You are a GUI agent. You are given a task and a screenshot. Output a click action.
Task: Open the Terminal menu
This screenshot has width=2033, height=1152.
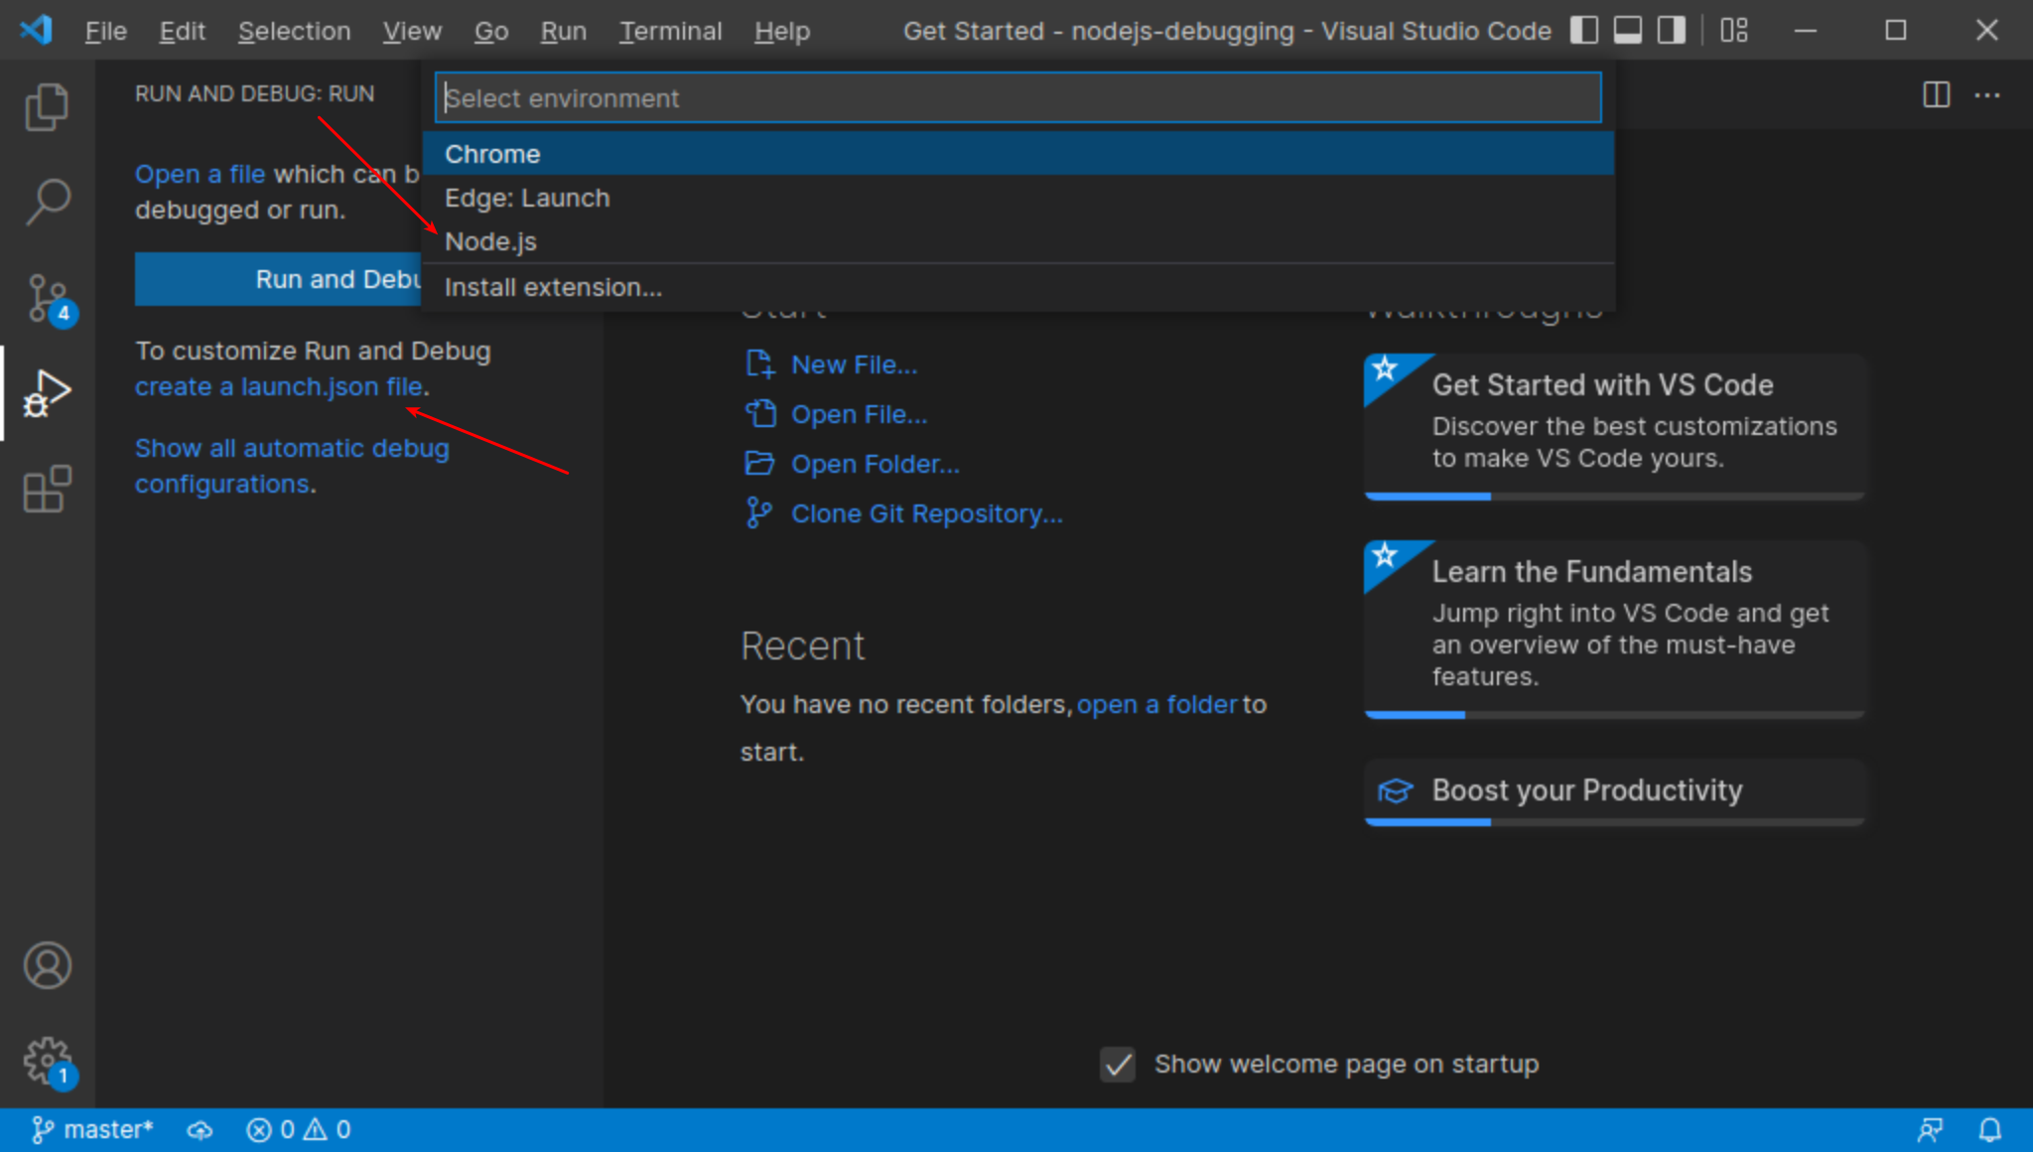click(671, 31)
